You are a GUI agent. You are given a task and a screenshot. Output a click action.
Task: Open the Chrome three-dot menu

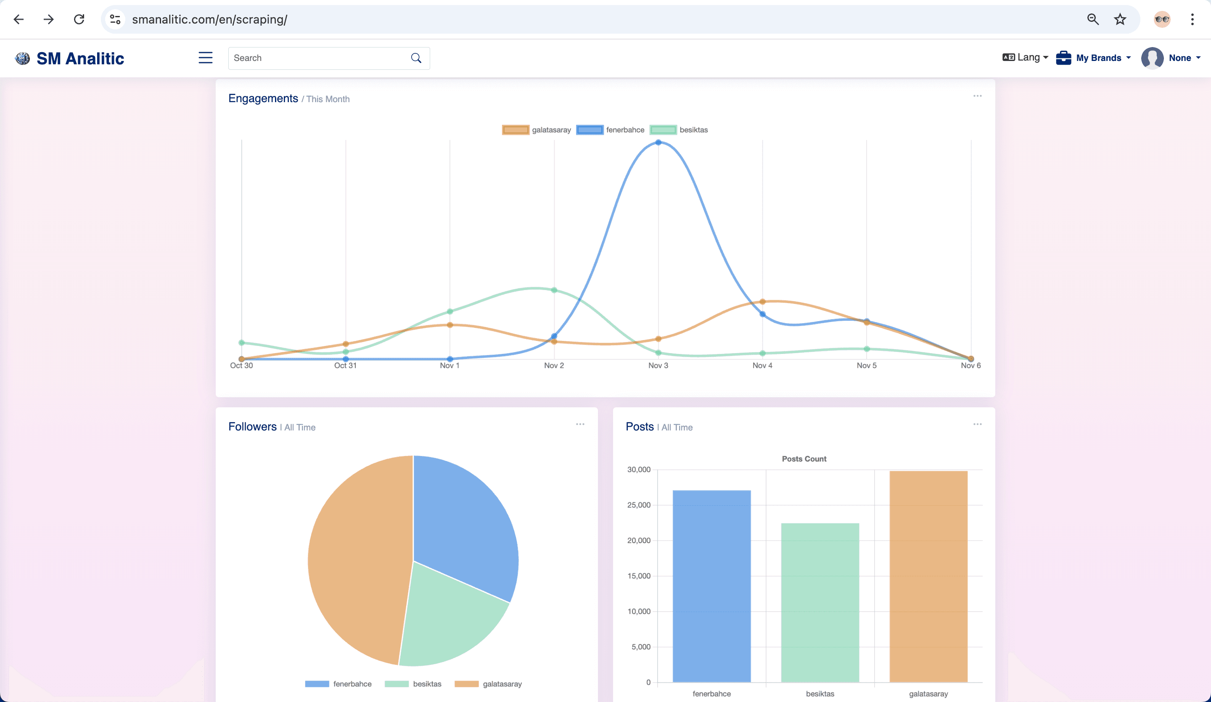pyautogui.click(x=1192, y=19)
